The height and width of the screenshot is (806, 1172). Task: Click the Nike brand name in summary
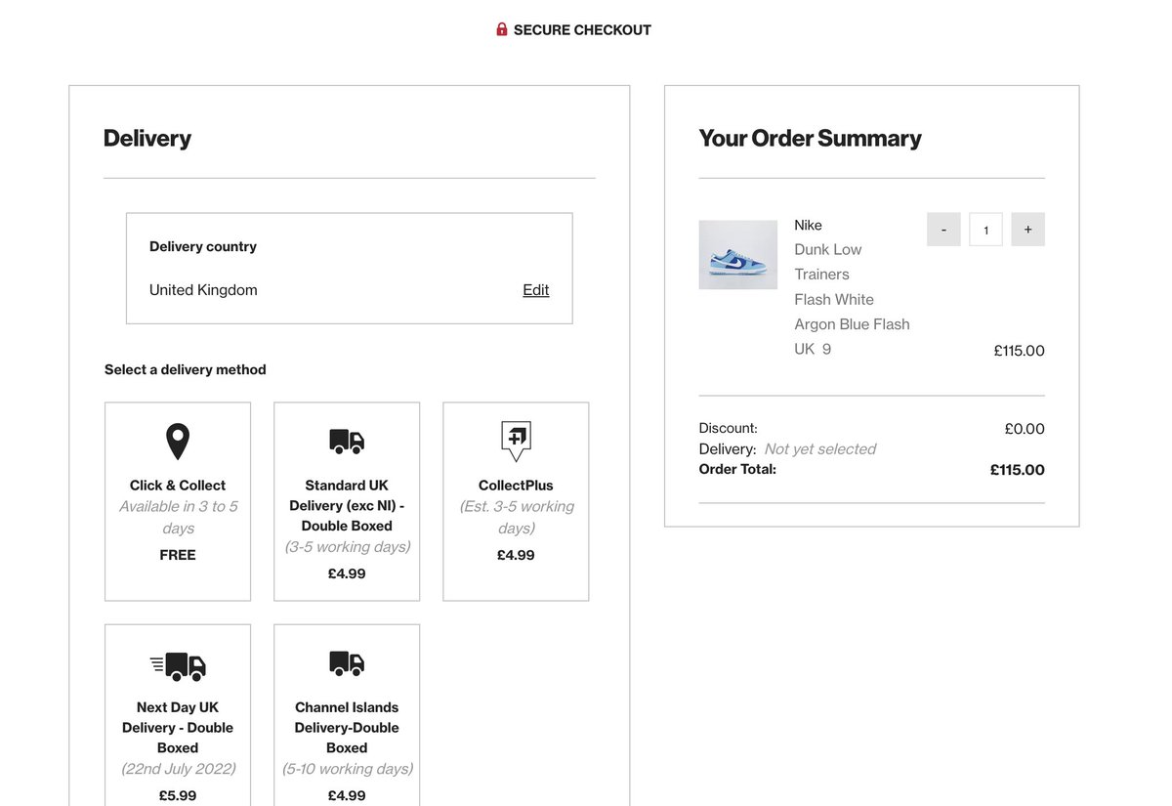click(x=809, y=225)
